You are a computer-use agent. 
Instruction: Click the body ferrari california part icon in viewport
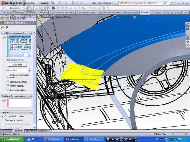coord(41,17)
